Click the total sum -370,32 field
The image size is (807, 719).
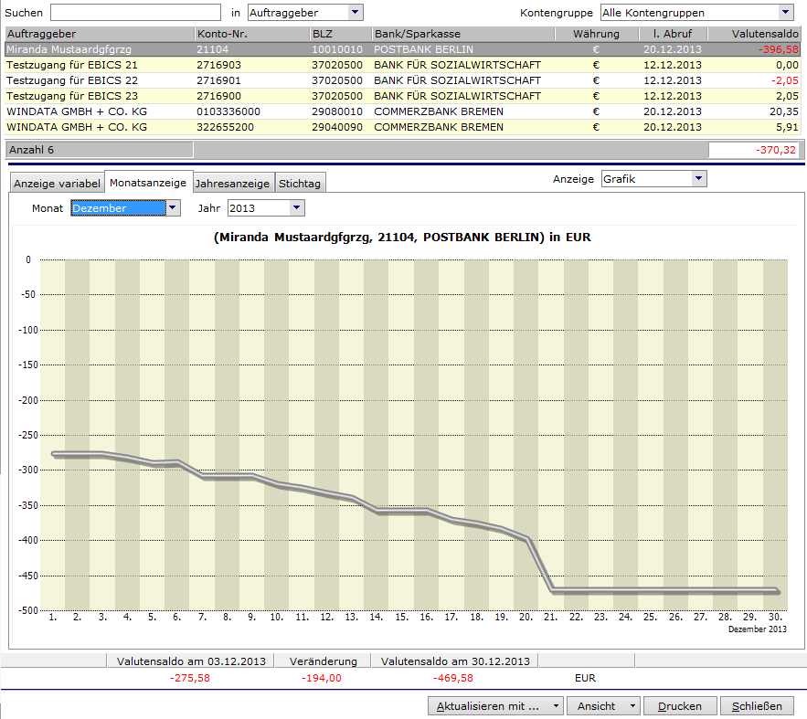754,150
